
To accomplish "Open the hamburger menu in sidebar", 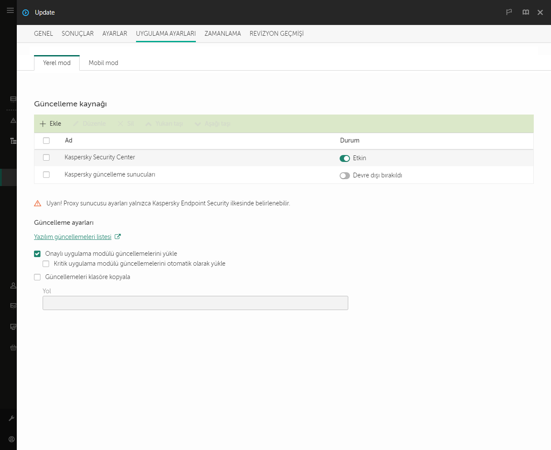I will (10, 10).
